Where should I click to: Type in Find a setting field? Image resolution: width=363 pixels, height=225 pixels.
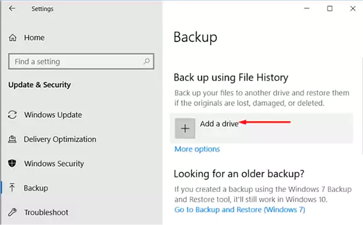[81, 61]
